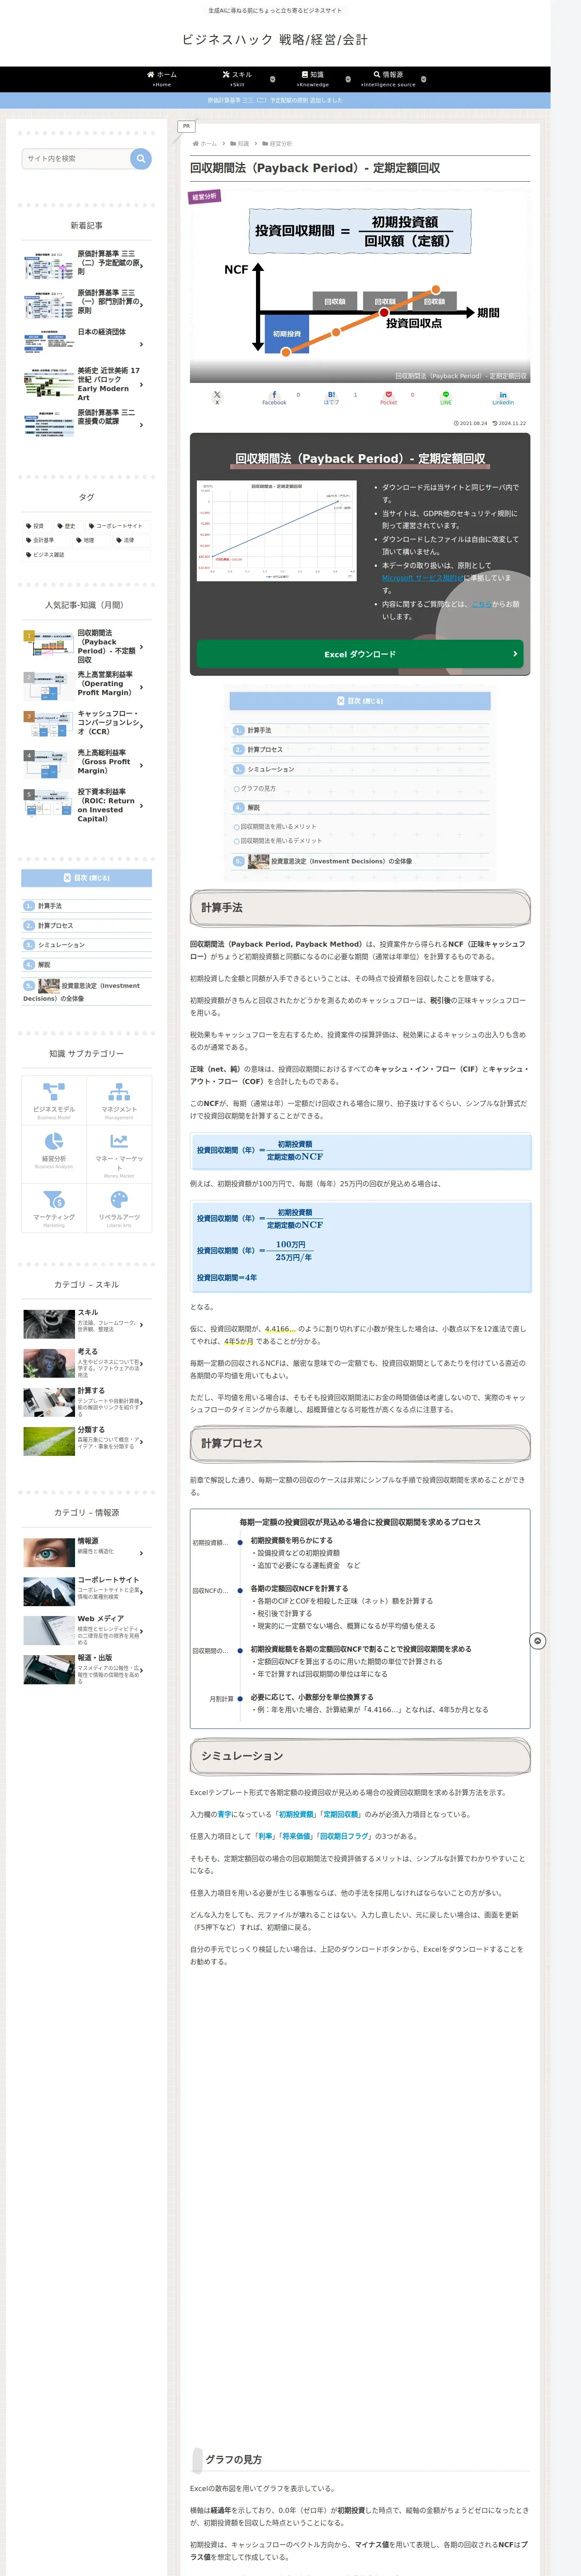
Task: Click the scroll-to-top round button
Action: tap(537, 1641)
